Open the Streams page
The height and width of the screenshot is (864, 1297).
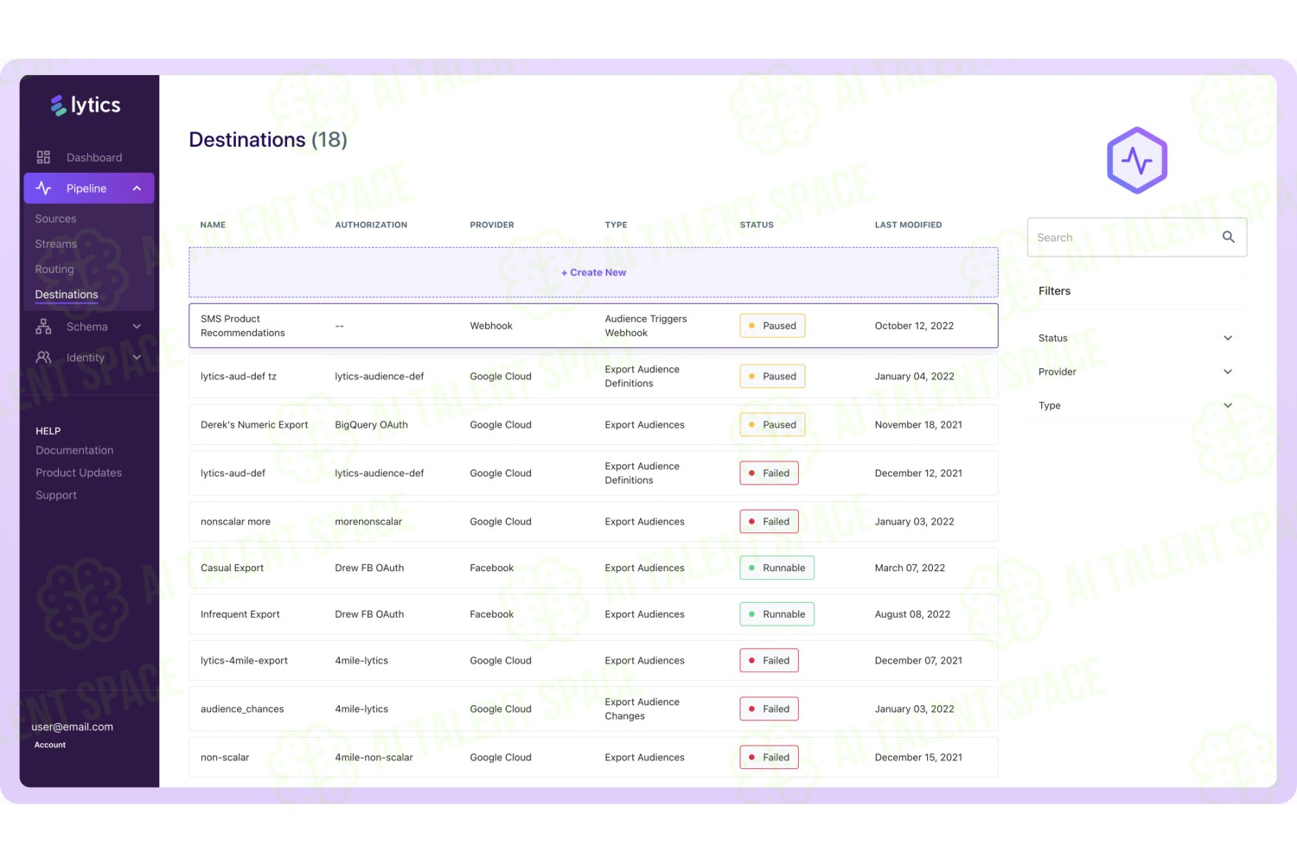pos(56,244)
